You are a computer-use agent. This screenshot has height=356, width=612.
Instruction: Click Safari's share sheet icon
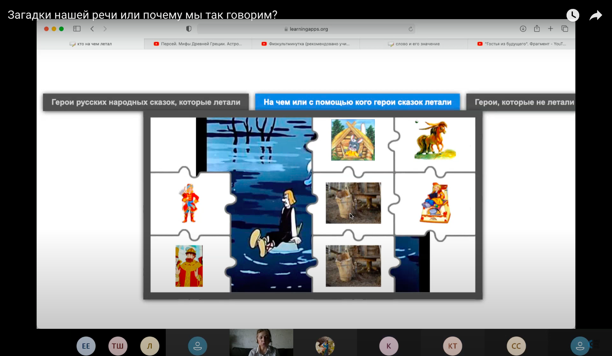point(537,28)
